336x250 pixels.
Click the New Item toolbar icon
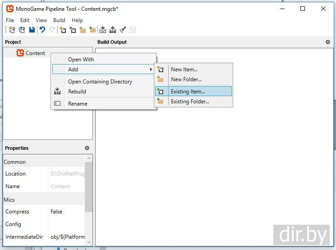(x=63, y=30)
